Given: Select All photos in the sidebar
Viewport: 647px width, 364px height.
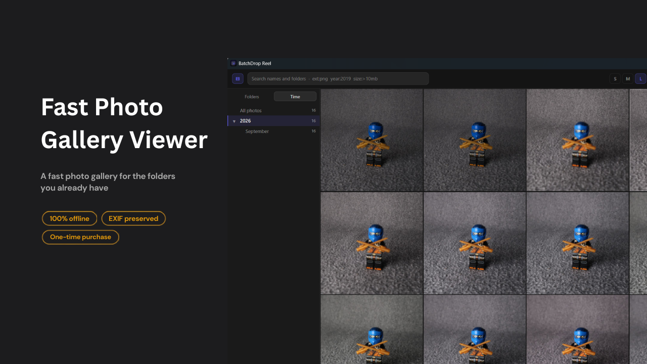Looking at the screenshot, I should (x=273, y=110).
